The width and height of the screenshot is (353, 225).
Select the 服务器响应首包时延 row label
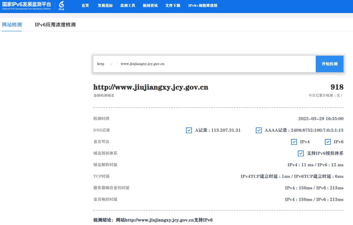coord(111,188)
